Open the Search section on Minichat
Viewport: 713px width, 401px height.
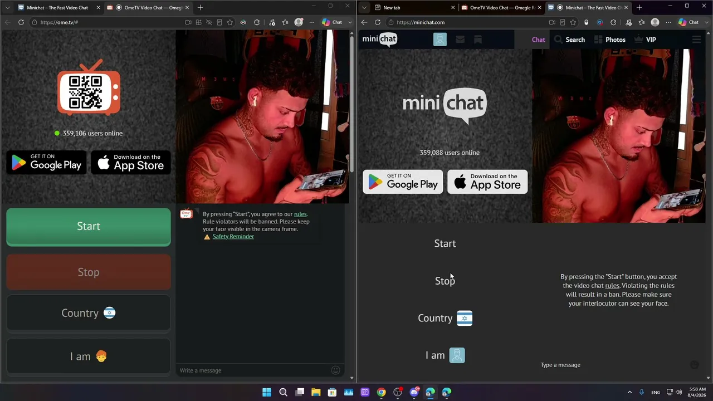click(x=569, y=40)
